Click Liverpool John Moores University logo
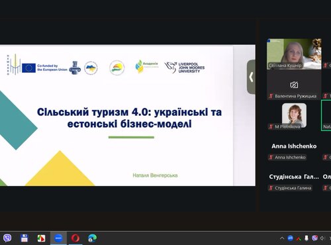The height and width of the screenshot is (245, 331). [185, 68]
